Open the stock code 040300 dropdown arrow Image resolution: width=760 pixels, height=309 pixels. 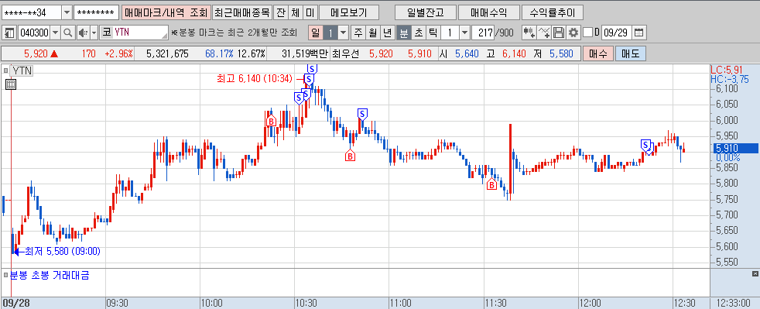pyautogui.click(x=55, y=33)
